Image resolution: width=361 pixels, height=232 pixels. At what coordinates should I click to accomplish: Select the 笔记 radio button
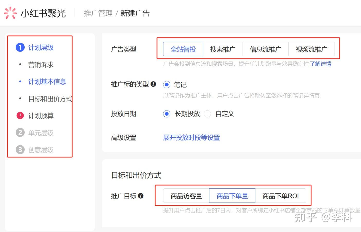pos(167,85)
